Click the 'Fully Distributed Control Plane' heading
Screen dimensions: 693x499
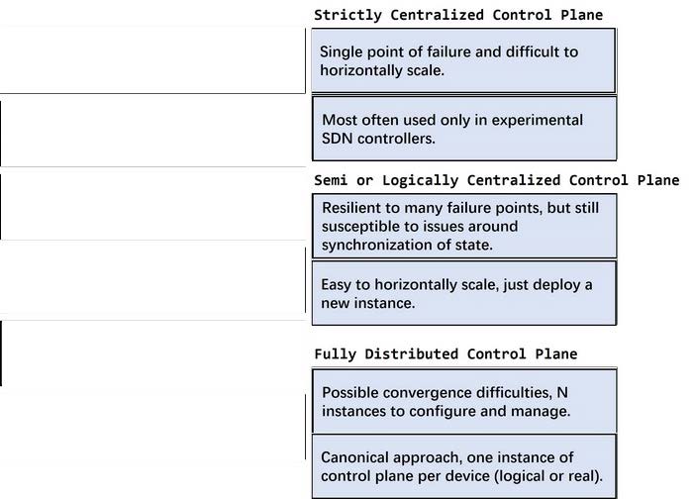[x=445, y=353]
